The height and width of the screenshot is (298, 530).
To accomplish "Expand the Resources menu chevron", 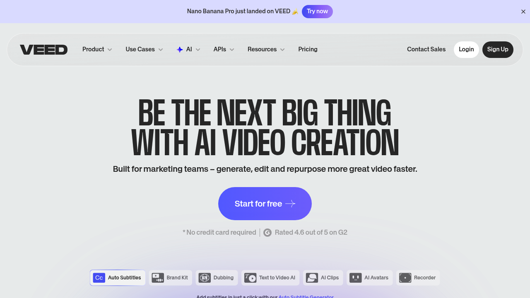I will (282, 50).
